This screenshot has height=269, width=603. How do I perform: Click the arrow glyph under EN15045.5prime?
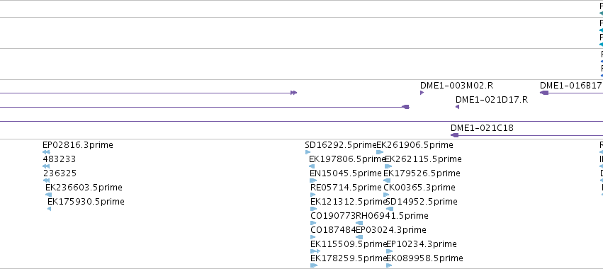click(x=313, y=181)
